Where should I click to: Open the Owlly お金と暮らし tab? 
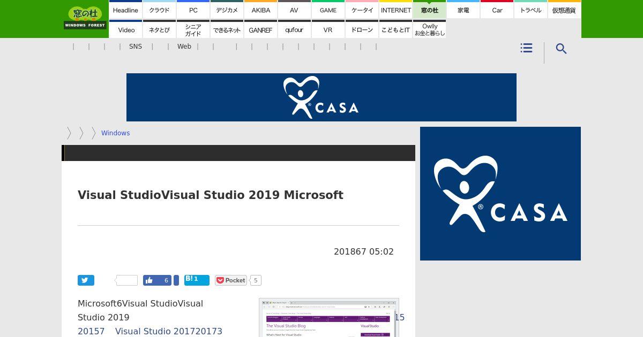[429, 29]
